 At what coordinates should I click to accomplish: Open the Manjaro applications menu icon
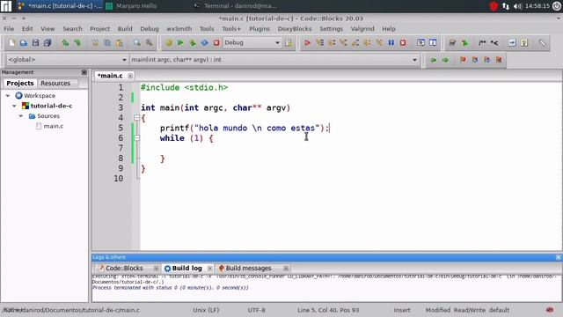pos(6,6)
